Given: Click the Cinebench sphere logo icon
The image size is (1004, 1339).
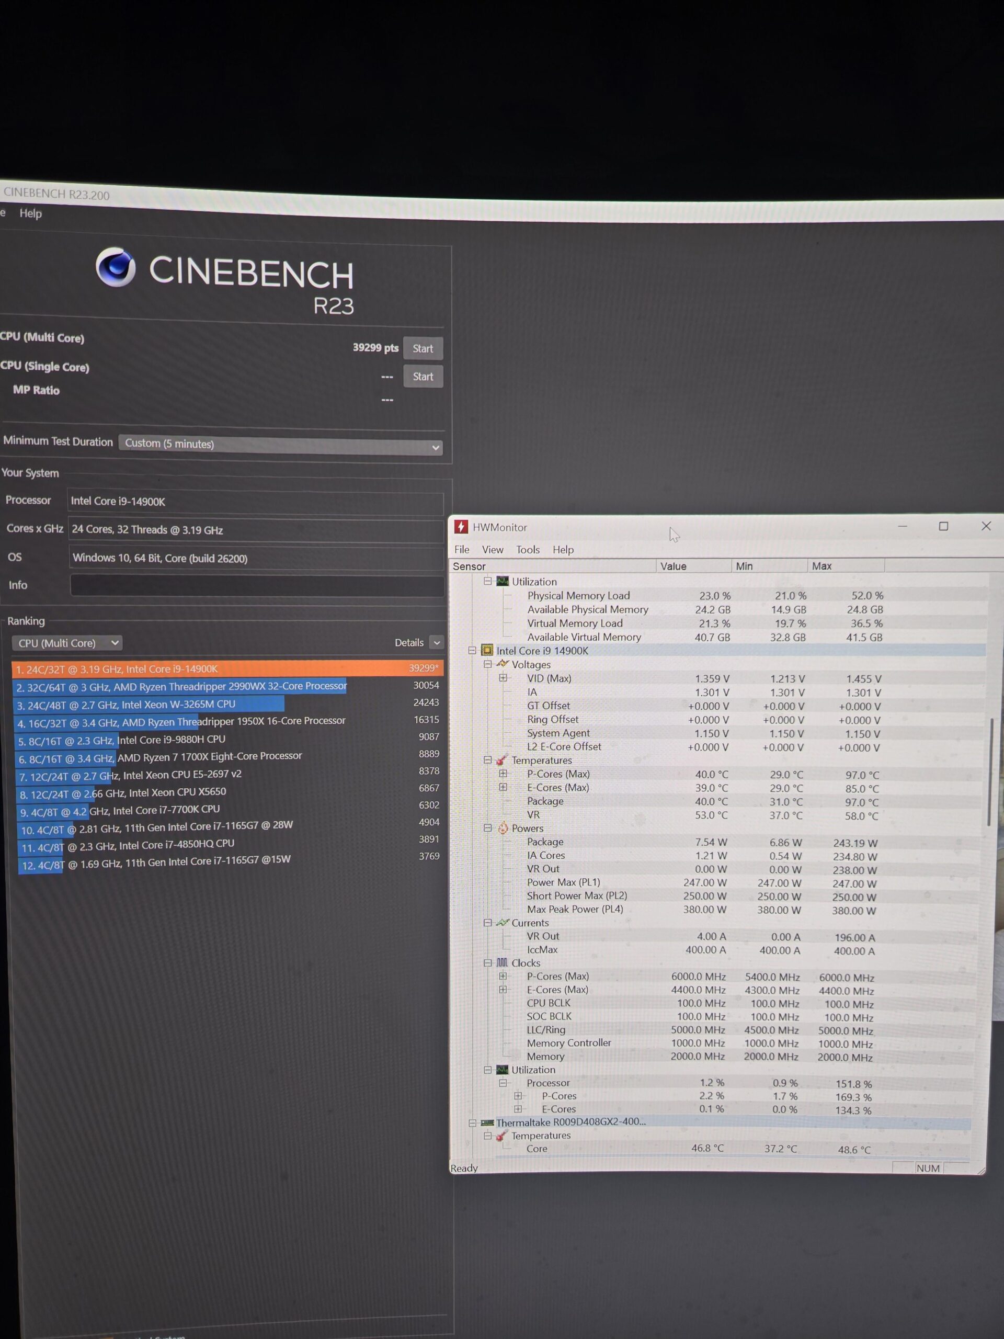Looking at the screenshot, I should pyautogui.click(x=115, y=267).
